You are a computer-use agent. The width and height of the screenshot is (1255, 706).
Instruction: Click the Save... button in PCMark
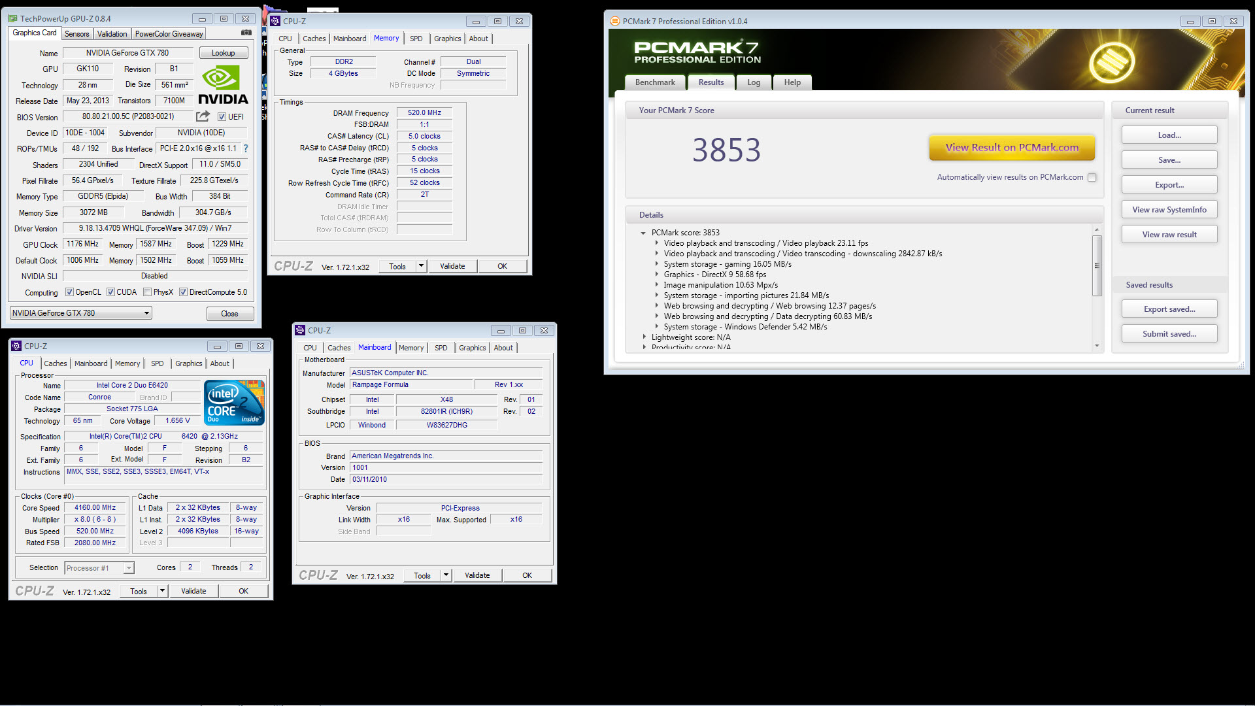click(x=1169, y=160)
